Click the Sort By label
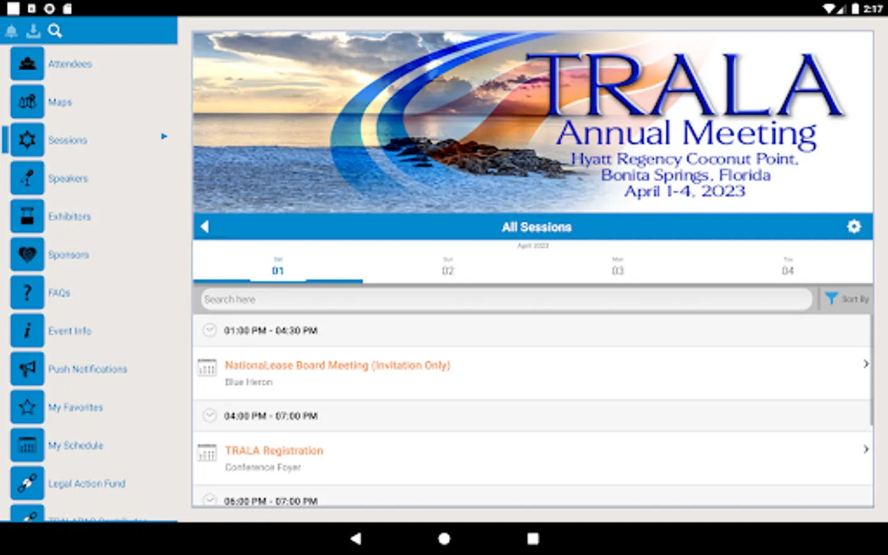This screenshot has height=555, width=888. point(855,298)
